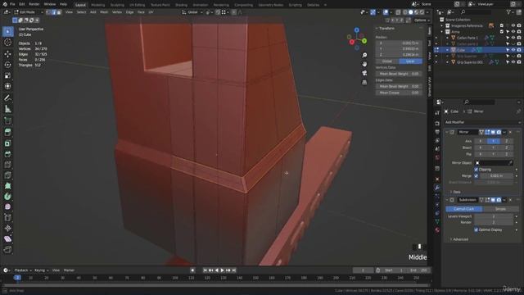Viewport: 524px width, 295px height.
Task: Open viewport Options dropdown
Action: [422, 20]
